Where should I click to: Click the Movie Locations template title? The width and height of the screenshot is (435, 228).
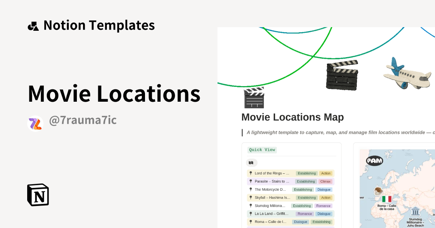[113, 93]
